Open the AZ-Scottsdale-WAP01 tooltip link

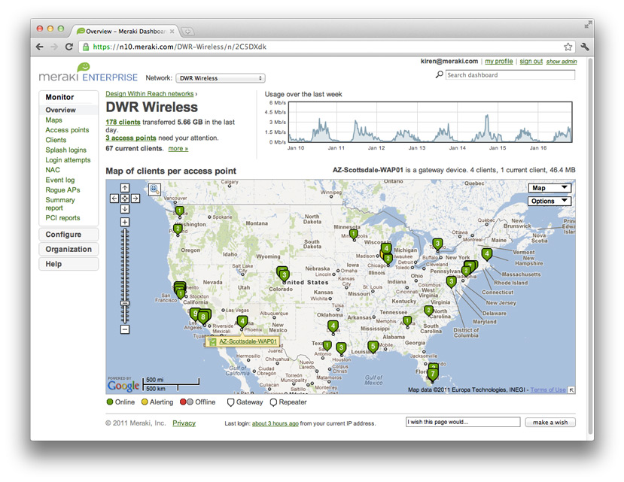pos(248,341)
